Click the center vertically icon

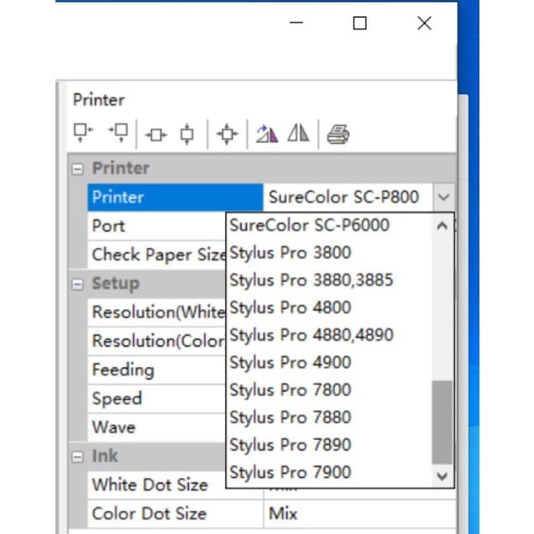coord(187,134)
